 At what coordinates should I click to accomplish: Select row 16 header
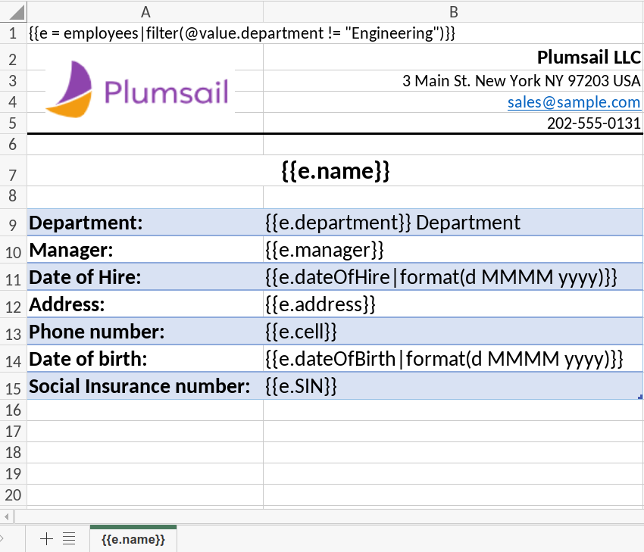(13, 410)
